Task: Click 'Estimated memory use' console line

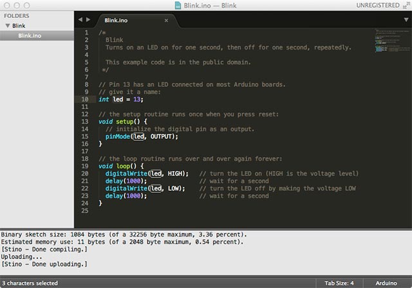Action: pyautogui.click(x=122, y=242)
